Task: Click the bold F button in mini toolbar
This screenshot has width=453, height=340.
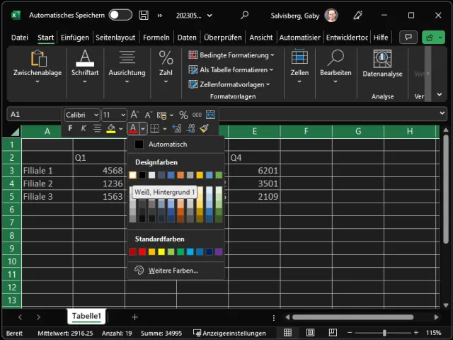Action: click(x=69, y=128)
